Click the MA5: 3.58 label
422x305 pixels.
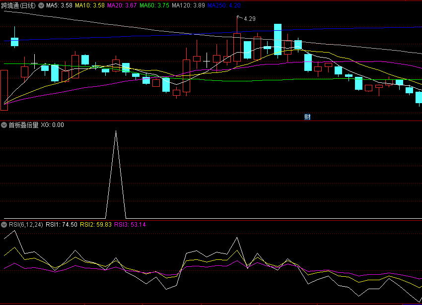59,5
